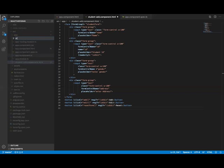Open the Extensions view icon
Viewport: 224px width, 168px height.
tap(4, 49)
